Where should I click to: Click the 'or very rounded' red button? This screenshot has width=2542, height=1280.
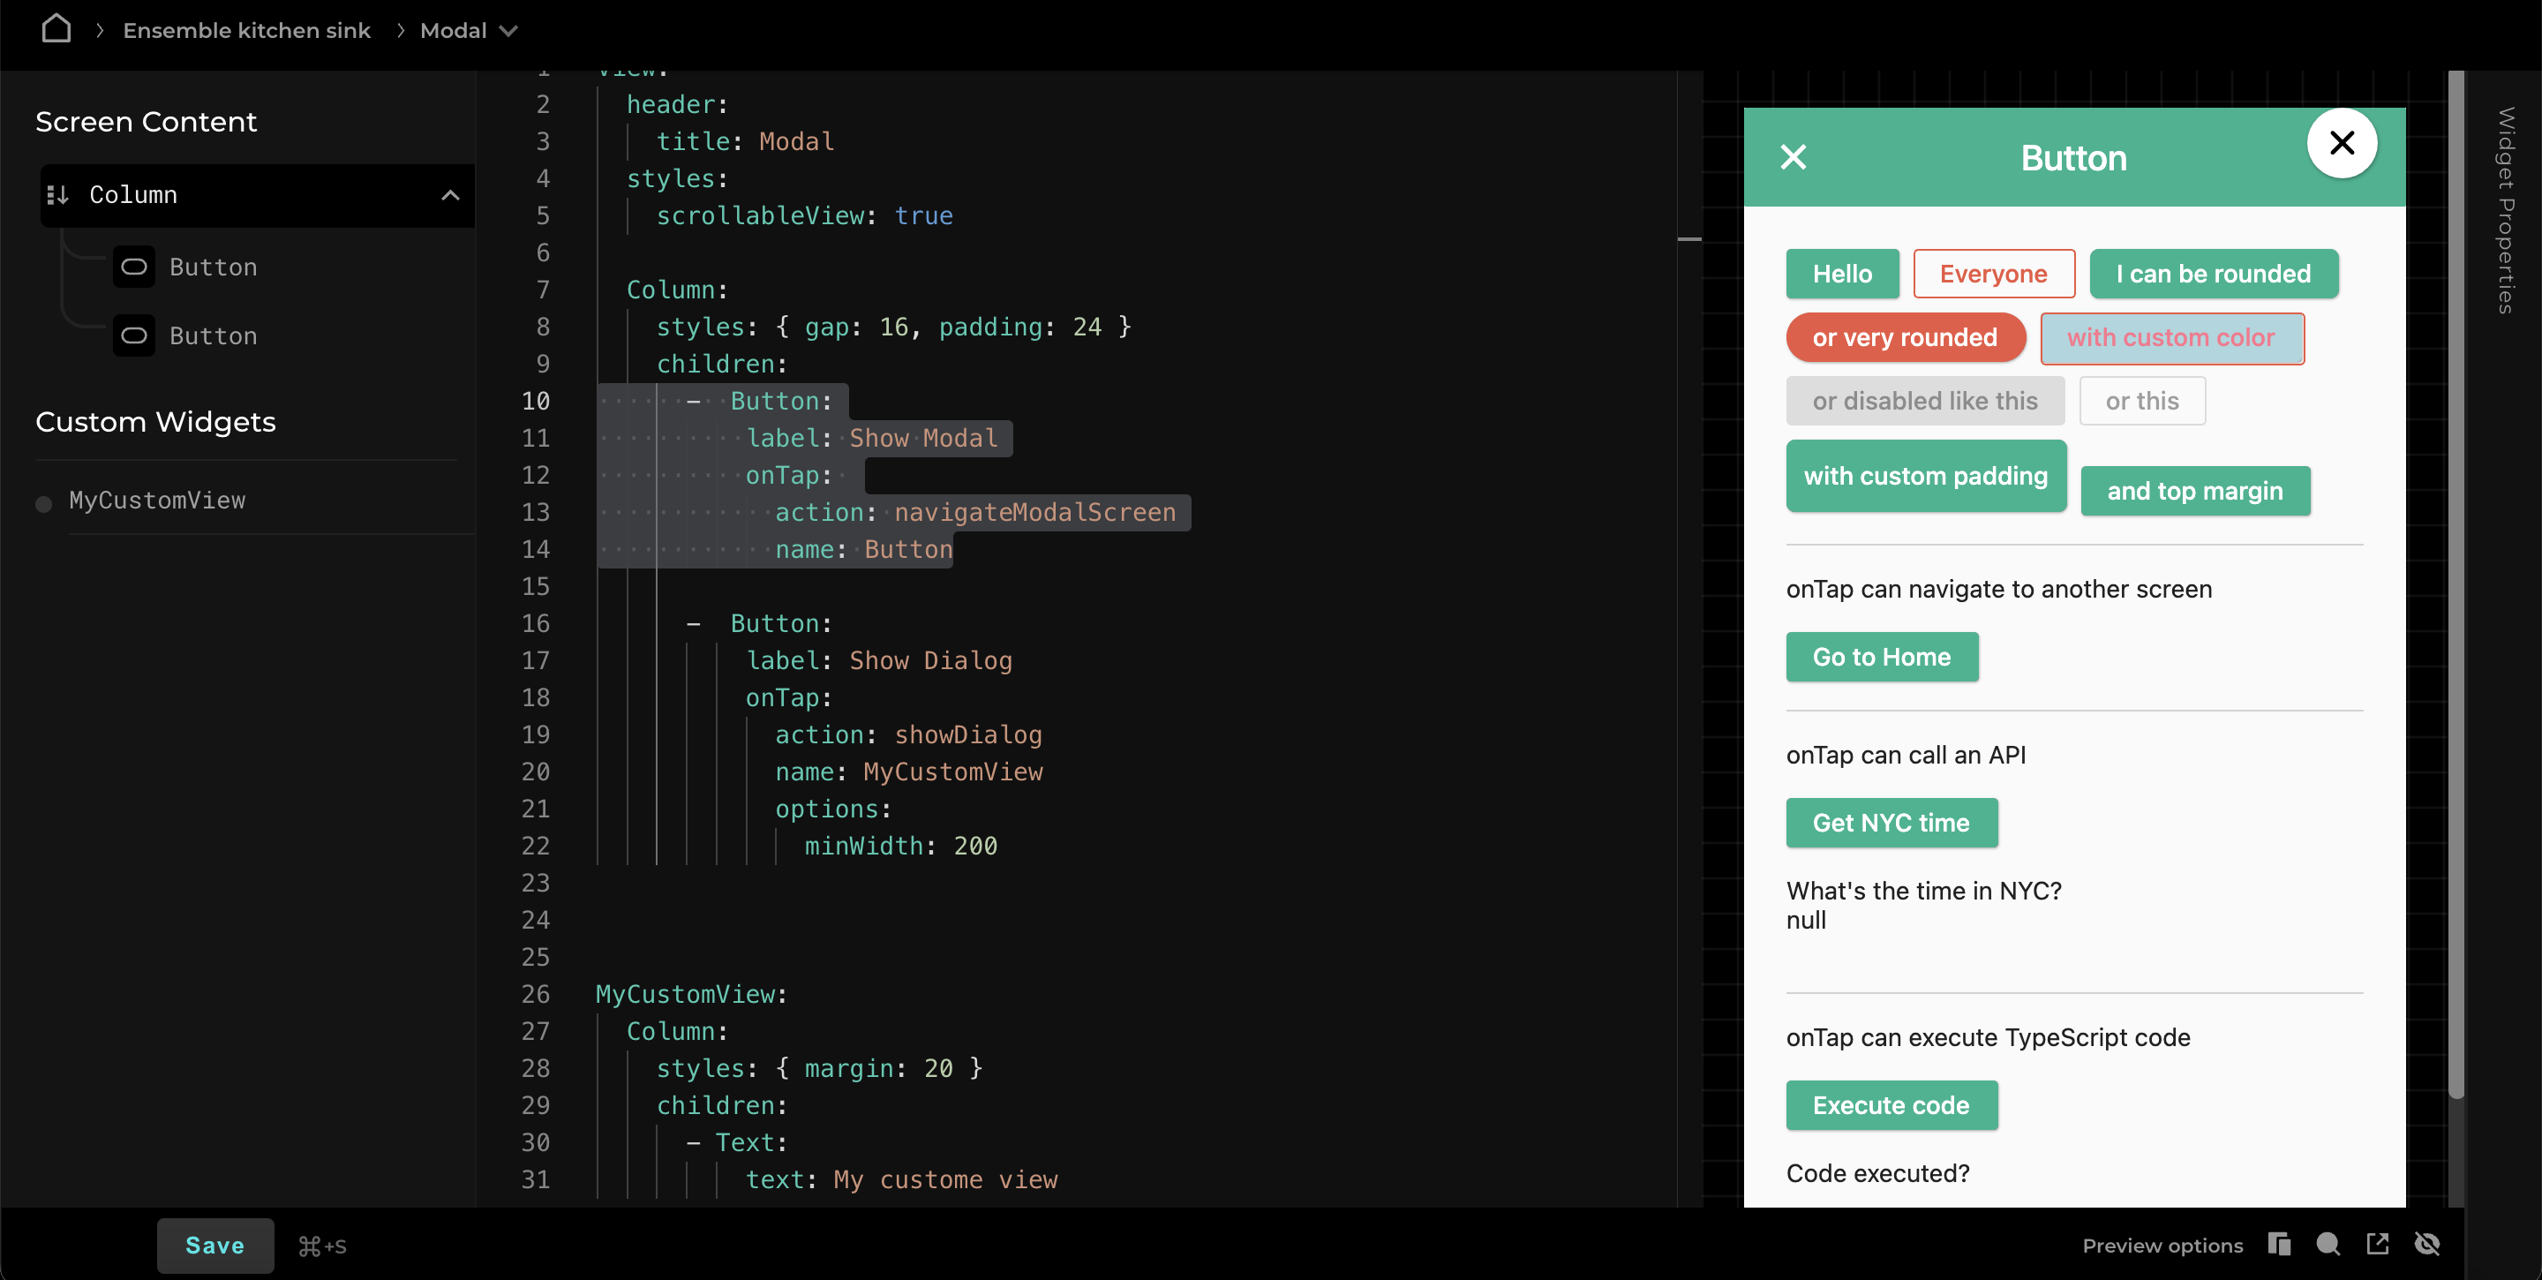pos(1905,337)
